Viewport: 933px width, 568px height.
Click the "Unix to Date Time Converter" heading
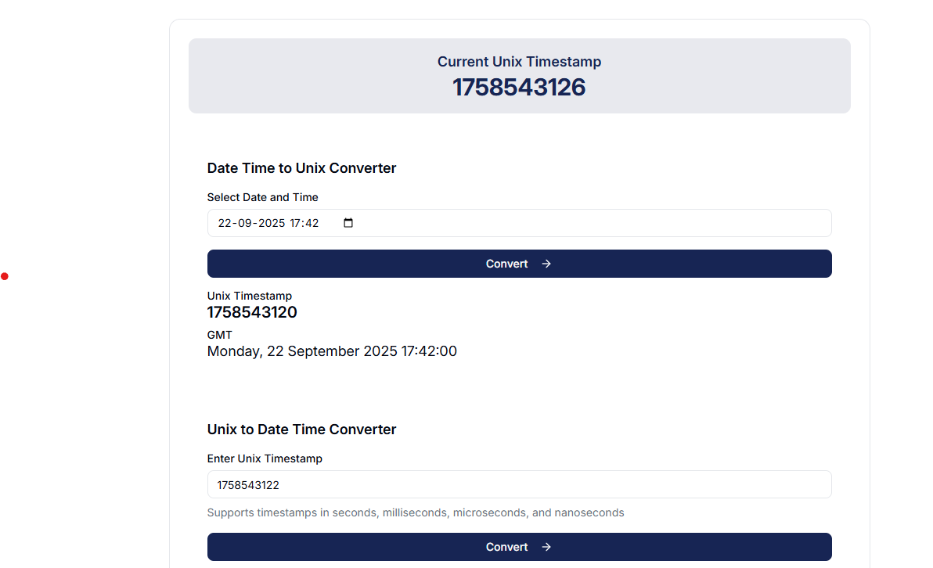point(301,430)
